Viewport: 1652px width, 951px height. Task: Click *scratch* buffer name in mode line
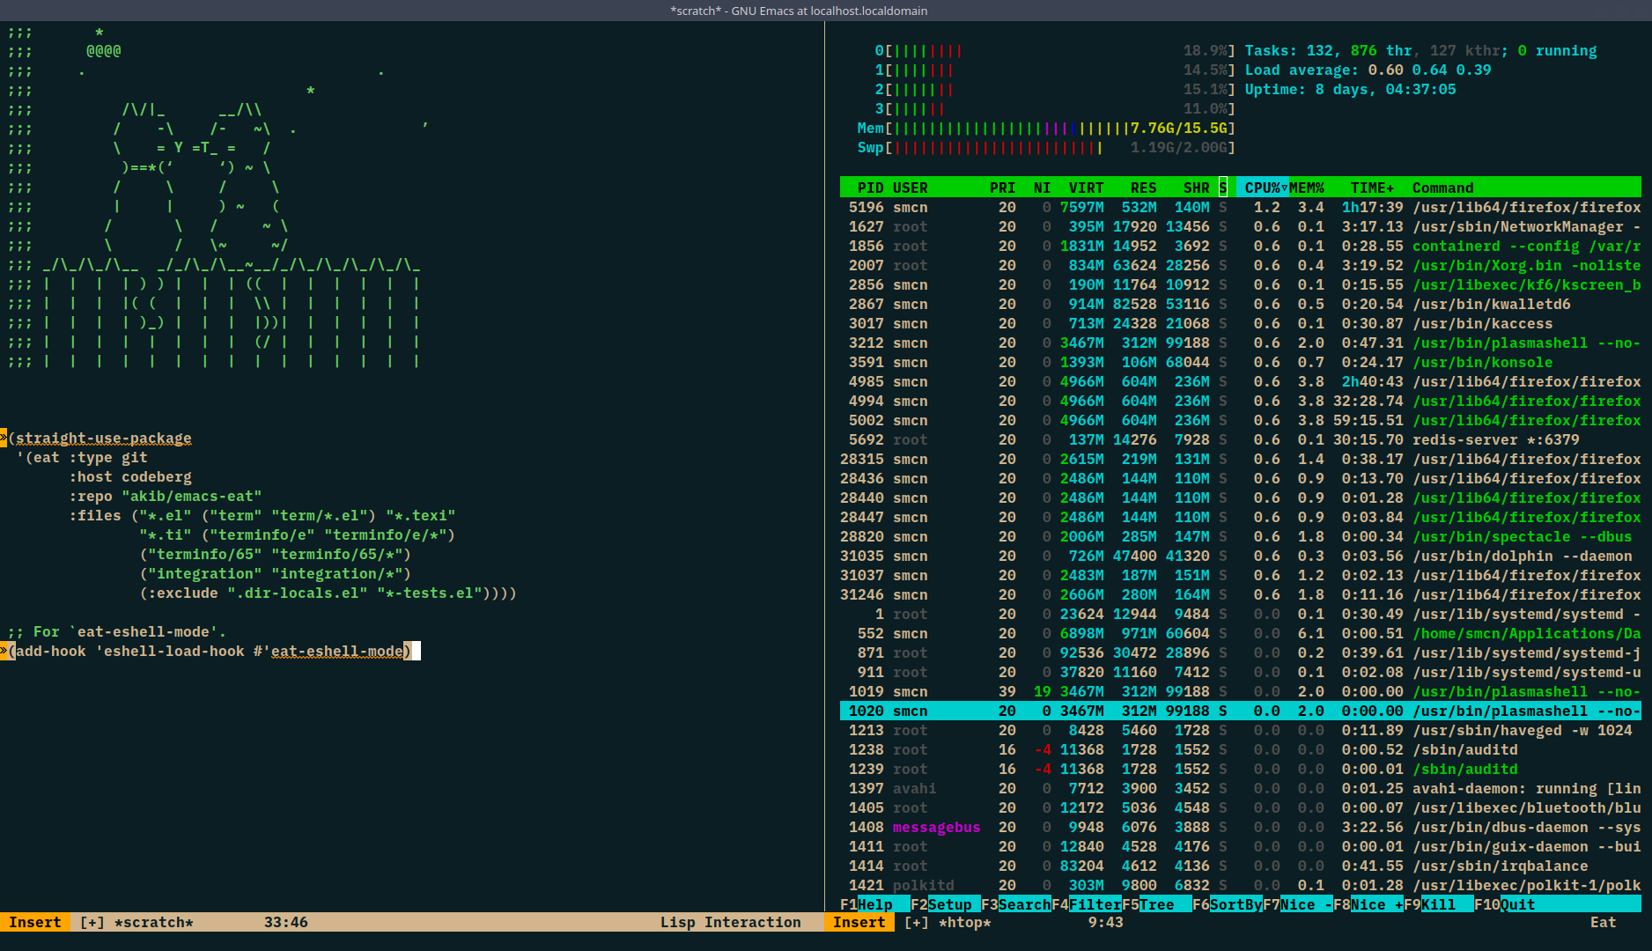154,922
